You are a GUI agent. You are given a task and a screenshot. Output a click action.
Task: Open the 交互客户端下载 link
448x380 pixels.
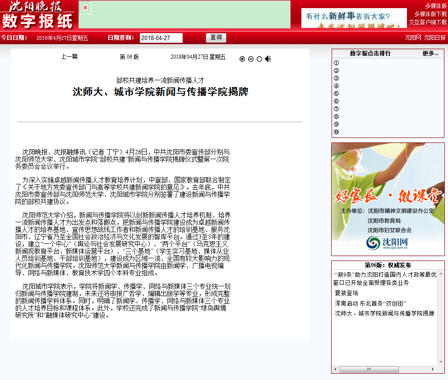coord(427,22)
